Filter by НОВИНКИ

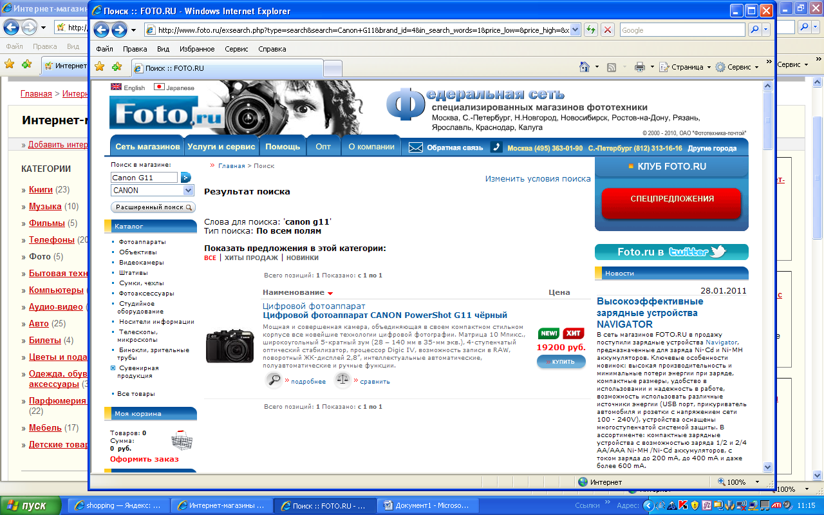click(x=303, y=257)
